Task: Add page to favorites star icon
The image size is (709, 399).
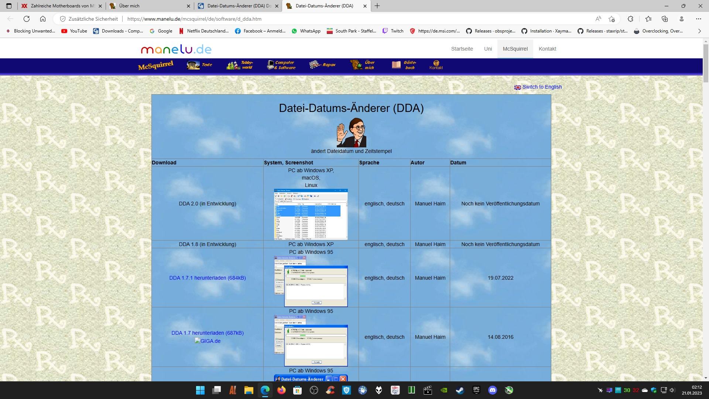Action: (612, 19)
